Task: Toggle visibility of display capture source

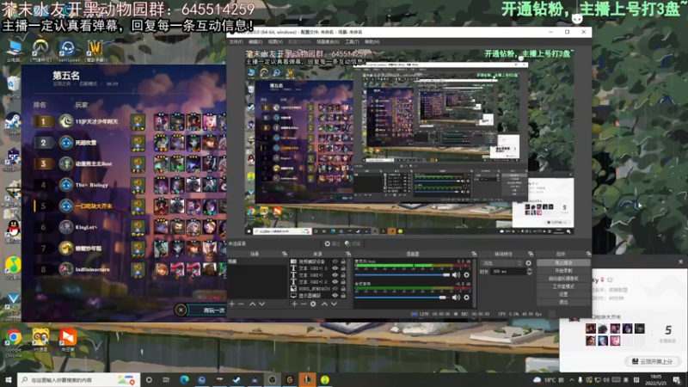Action: click(x=335, y=295)
